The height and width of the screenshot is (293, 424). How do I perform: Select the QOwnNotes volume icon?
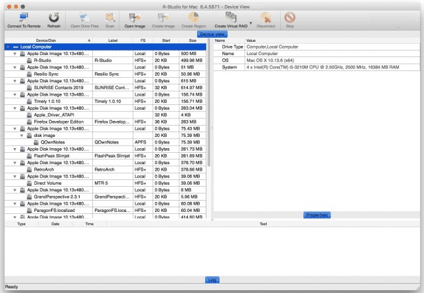coord(36,142)
